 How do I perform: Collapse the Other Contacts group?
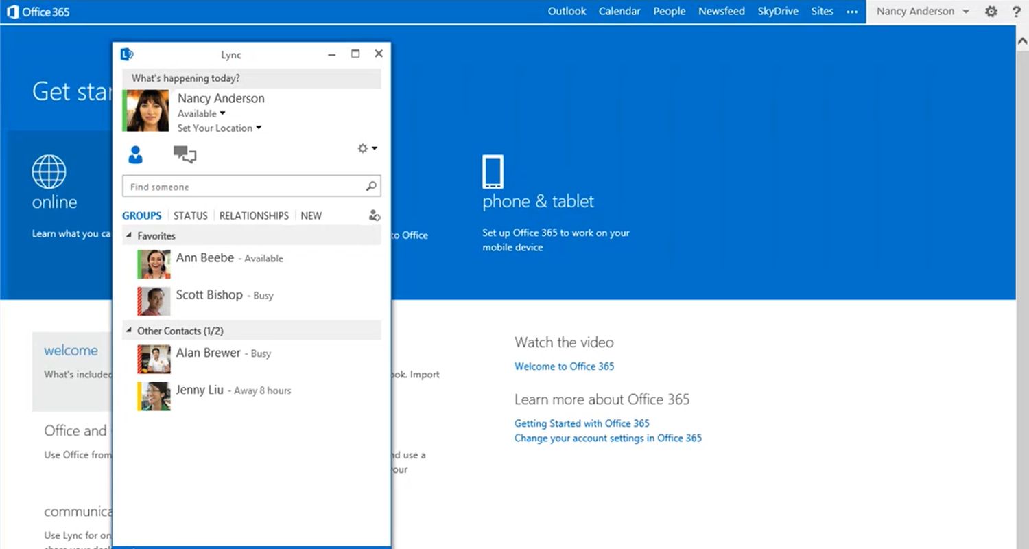click(129, 331)
